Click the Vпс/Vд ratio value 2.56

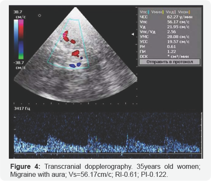click(x=171, y=32)
